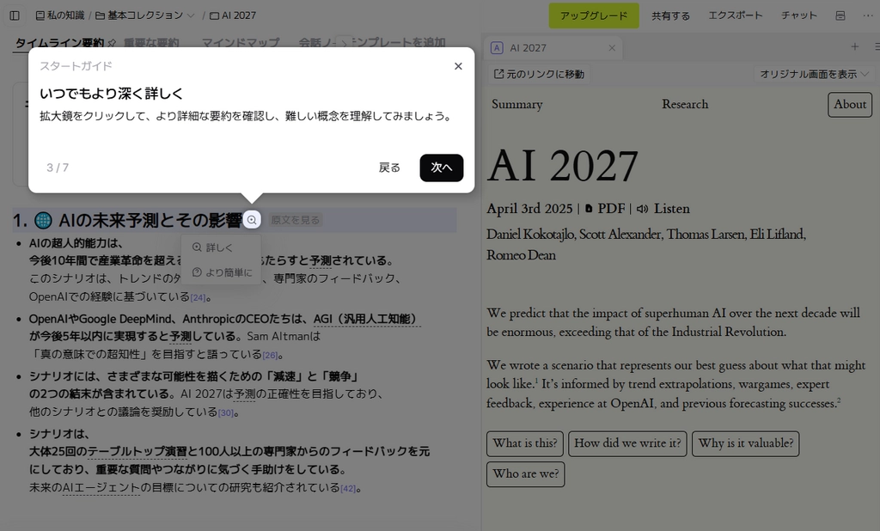
Task: Open the オリジナル画面を表示 dropdown
Action: pyautogui.click(x=813, y=75)
